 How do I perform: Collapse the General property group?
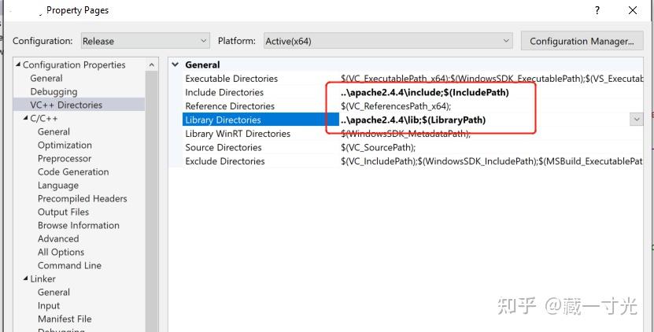(176, 65)
